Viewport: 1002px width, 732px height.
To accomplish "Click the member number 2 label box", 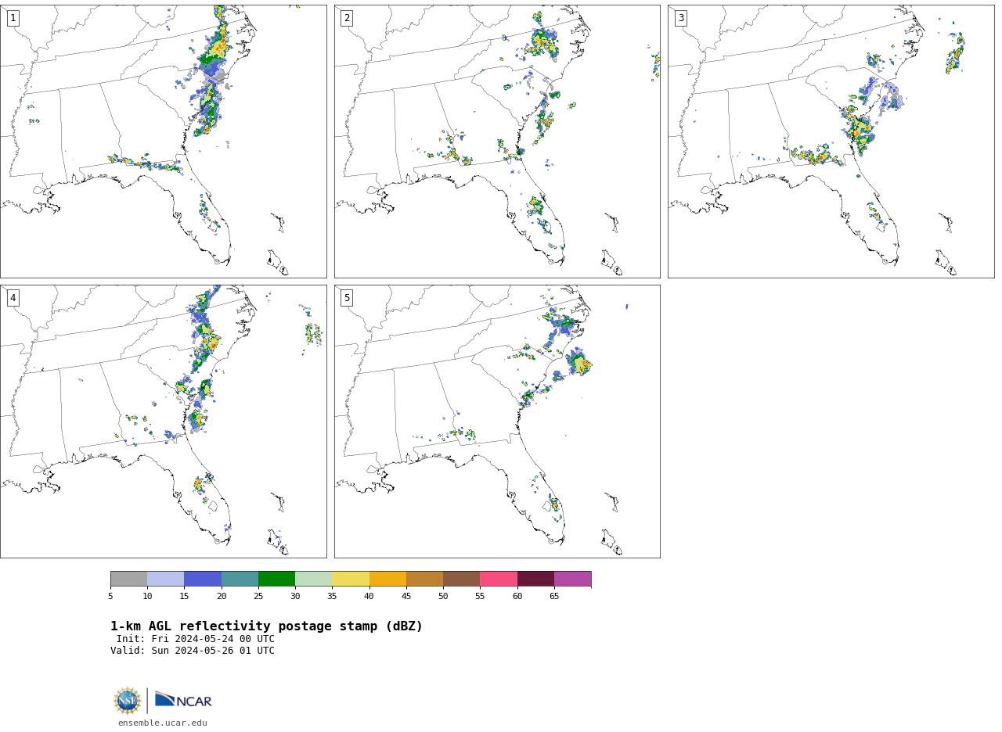I will 347,18.
